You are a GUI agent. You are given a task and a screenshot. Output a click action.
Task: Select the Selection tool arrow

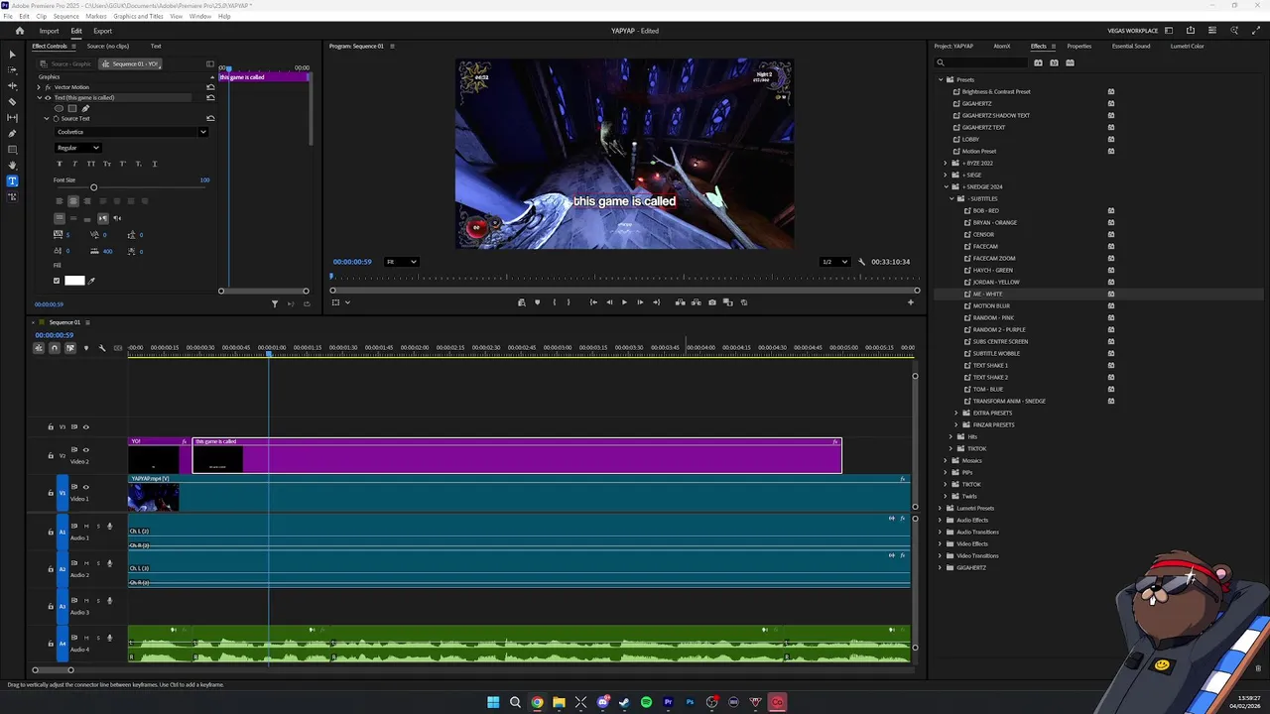point(12,54)
